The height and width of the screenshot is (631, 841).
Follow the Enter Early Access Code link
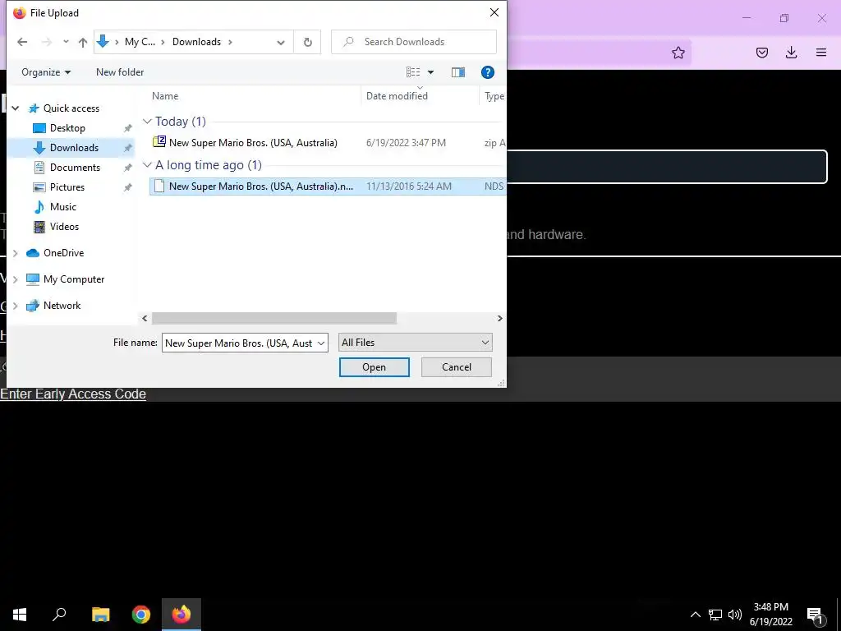[73, 394]
